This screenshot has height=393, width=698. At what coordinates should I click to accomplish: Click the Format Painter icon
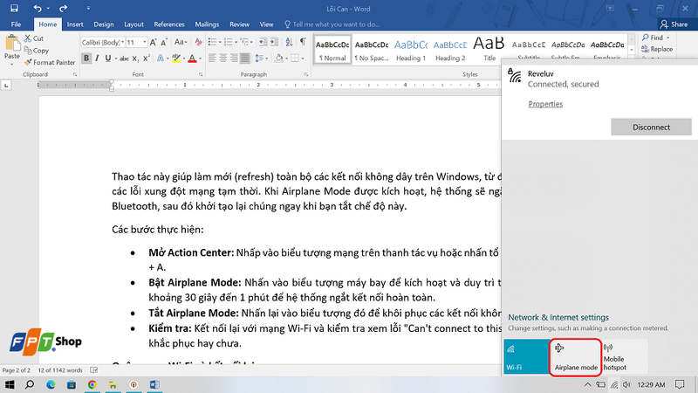[x=28, y=62]
